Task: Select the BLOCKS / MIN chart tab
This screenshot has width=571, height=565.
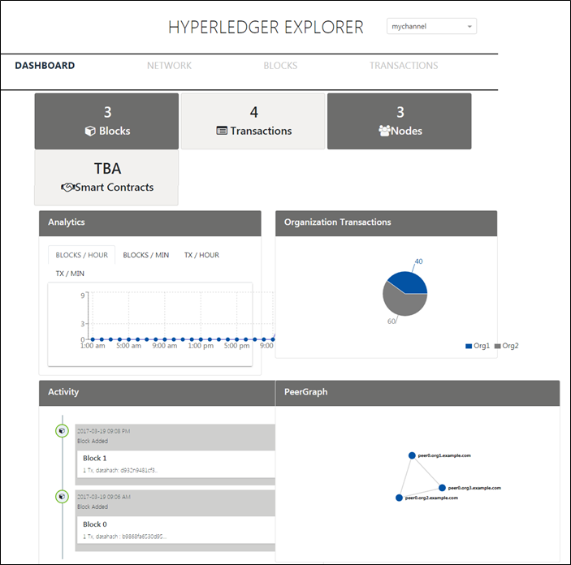Action: tap(145, 255)
